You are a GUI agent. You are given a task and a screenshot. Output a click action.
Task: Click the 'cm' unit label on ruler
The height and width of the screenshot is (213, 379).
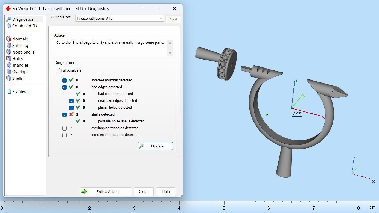click(x=372, y=208)
